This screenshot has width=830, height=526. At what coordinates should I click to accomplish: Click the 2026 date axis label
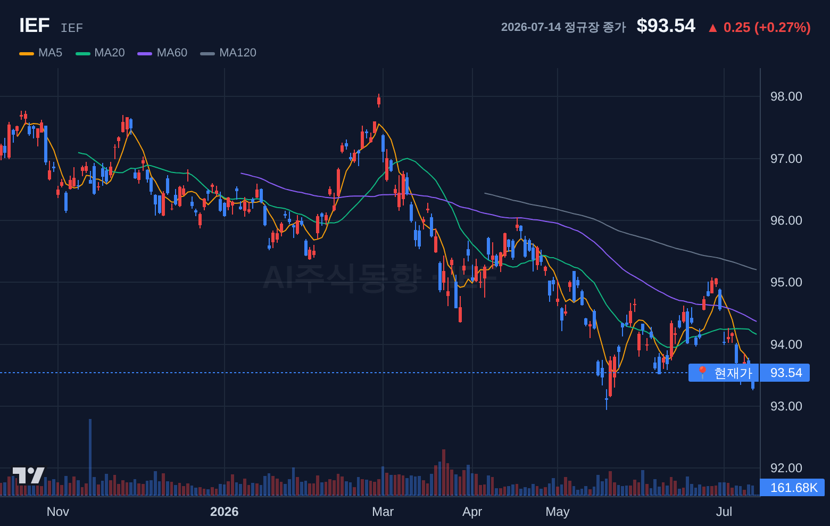pos(225,512)
